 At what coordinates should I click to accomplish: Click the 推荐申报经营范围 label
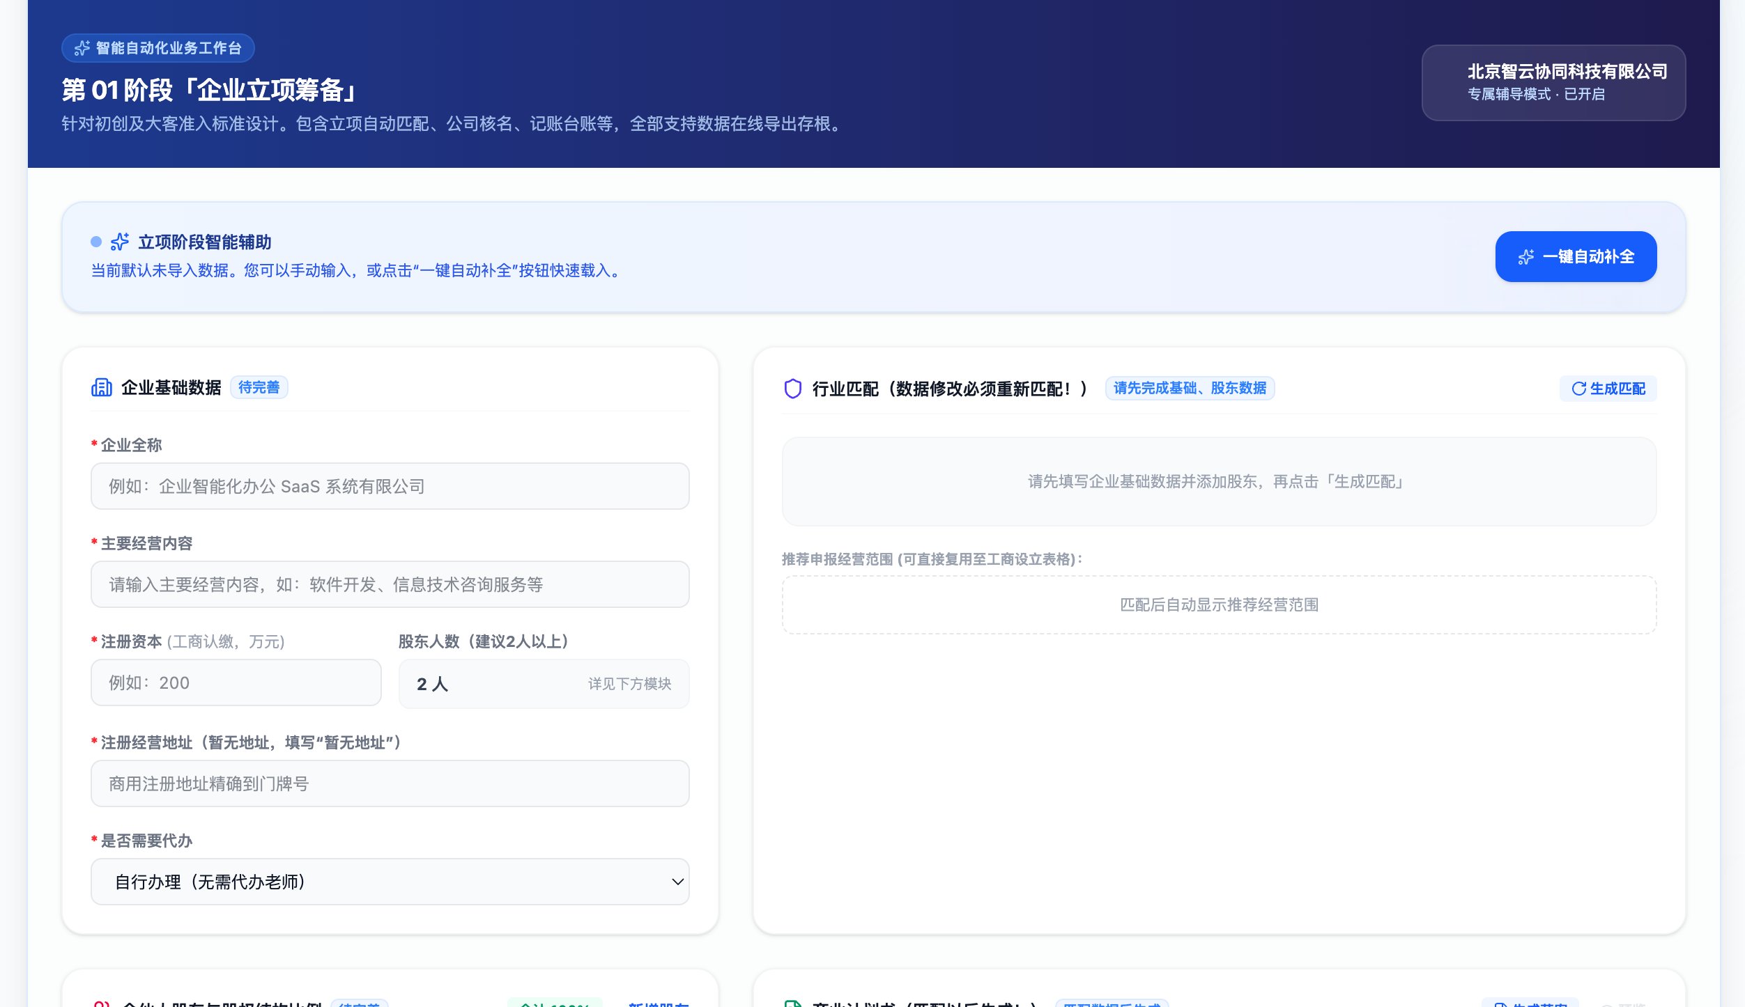tap(932, 559)
